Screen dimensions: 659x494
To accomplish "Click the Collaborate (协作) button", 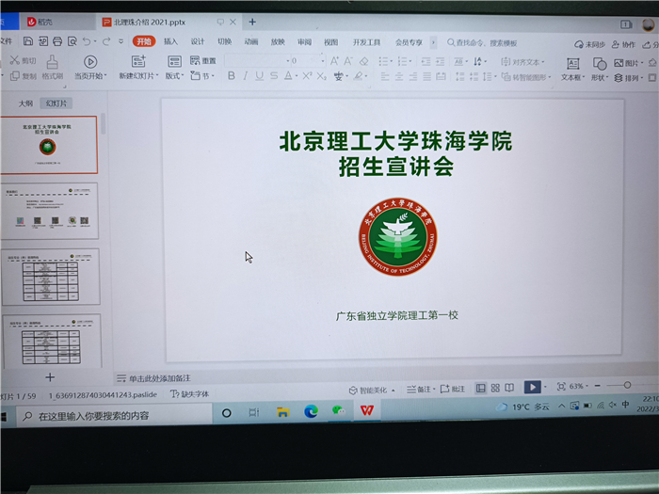I will point(623,44).
